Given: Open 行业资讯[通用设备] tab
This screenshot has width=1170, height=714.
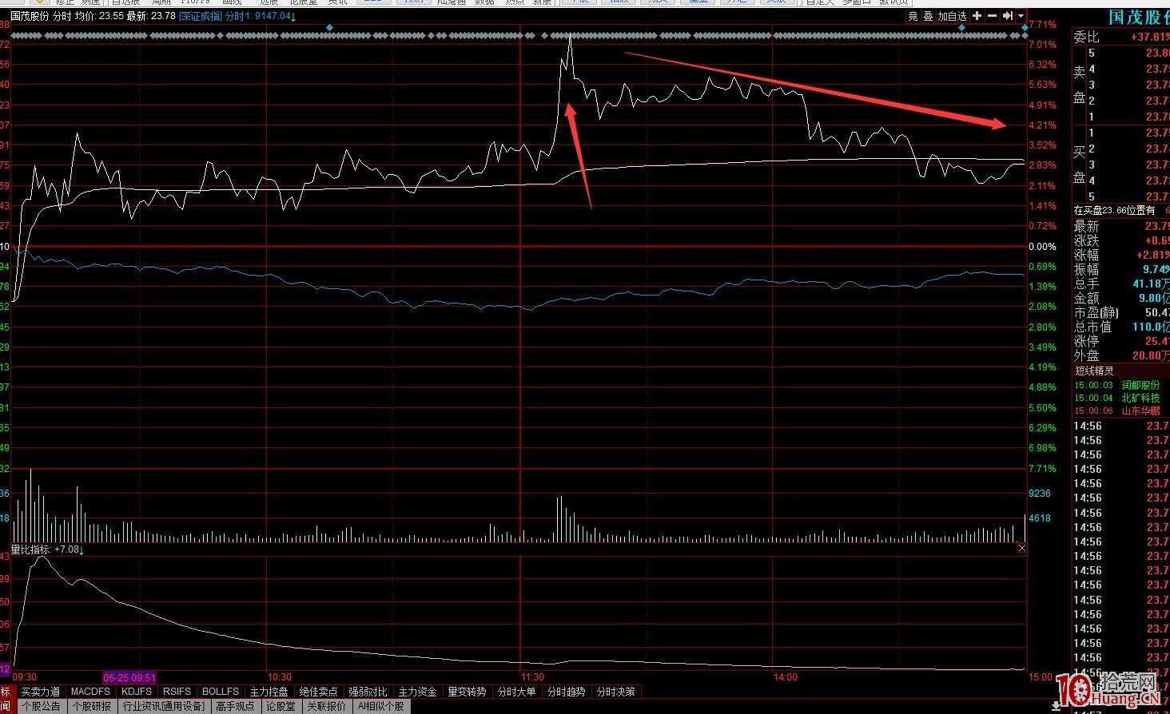Looking at the screenshot, I should pos(164,706).
